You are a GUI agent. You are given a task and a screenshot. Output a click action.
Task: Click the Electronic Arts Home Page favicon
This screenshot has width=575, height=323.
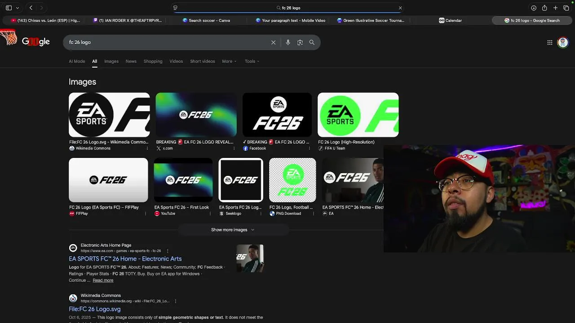click(x=73, y=248)
